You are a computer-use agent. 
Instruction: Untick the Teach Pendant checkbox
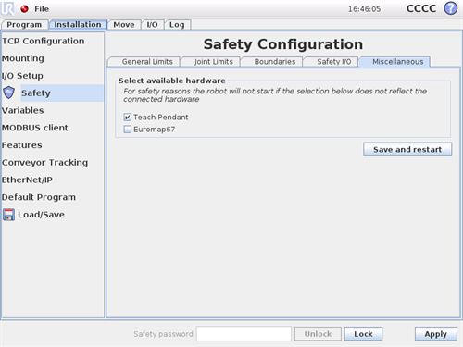pyautogui.click(x=128, y=118)
